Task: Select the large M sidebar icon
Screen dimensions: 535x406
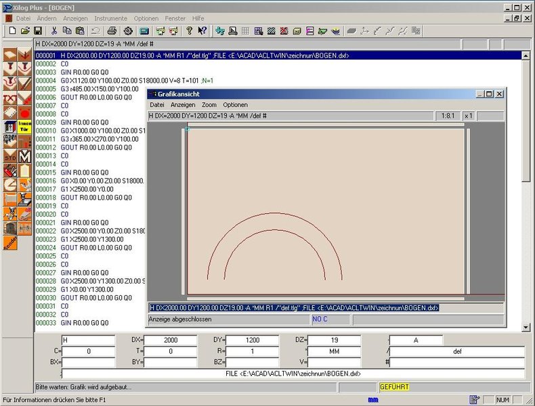Action: click(24, 156)
